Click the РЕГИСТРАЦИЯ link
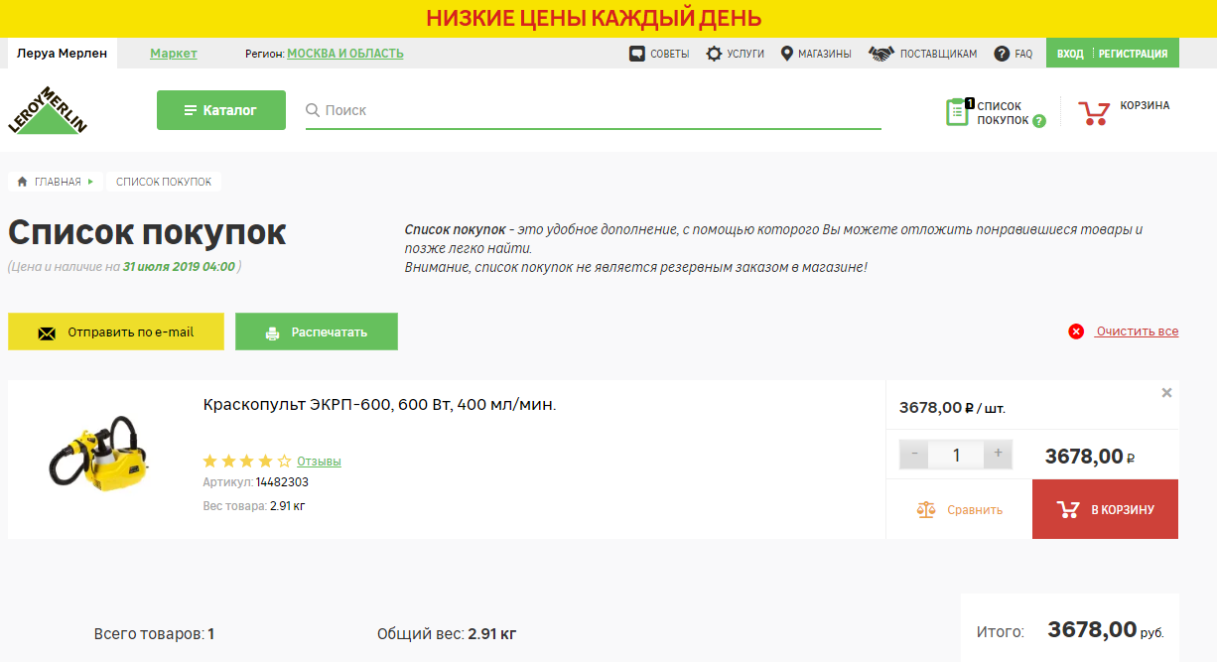The height and width of the screenshot is (662, 1217). 1133,54
